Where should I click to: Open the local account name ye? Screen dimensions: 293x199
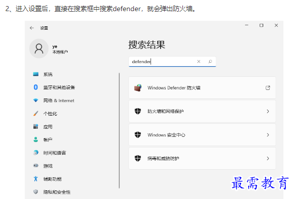pos(55,46)
